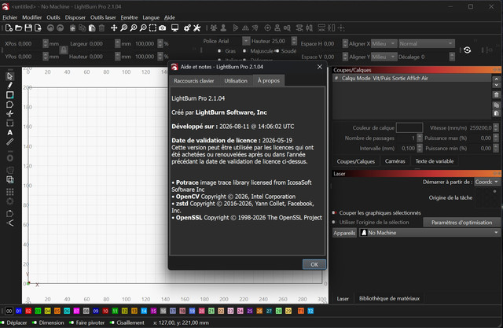Open the Police font dropdown
The image size is (503, 328).
coord(246,41)
